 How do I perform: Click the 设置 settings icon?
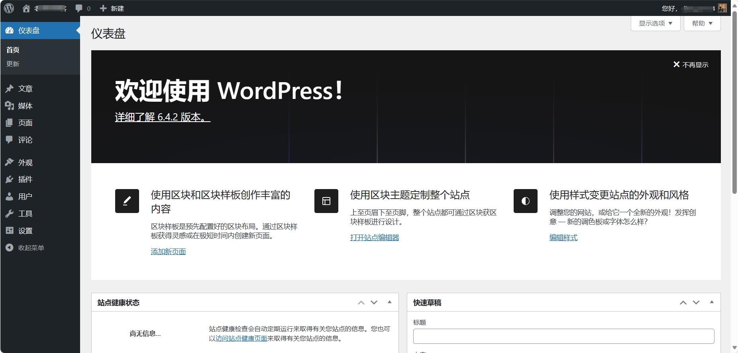[x=10, y=231]
